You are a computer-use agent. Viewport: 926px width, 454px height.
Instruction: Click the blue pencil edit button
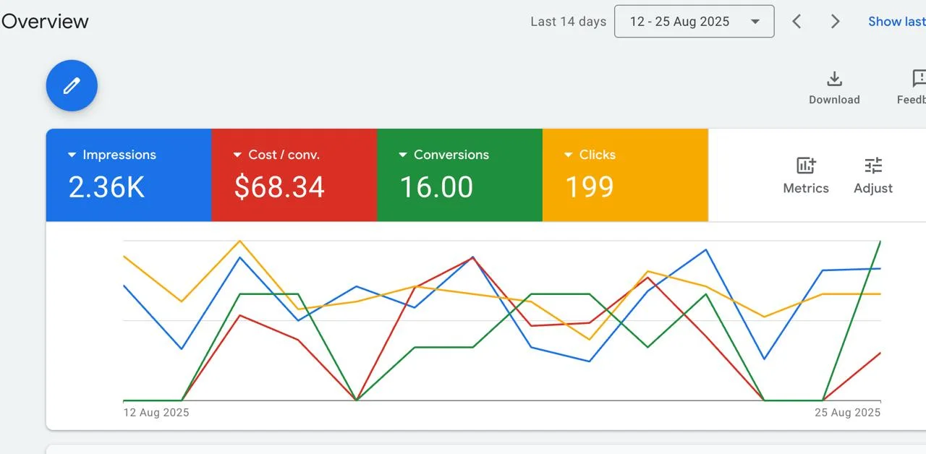[x=72, y=86]
